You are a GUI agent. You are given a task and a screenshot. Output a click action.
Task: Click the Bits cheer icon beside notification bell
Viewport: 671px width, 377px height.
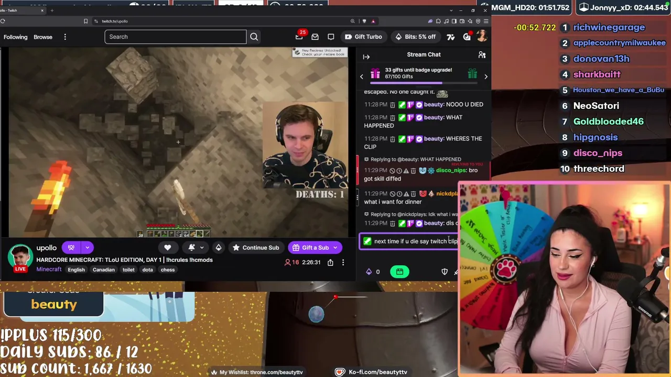click(x=219, y=248)
